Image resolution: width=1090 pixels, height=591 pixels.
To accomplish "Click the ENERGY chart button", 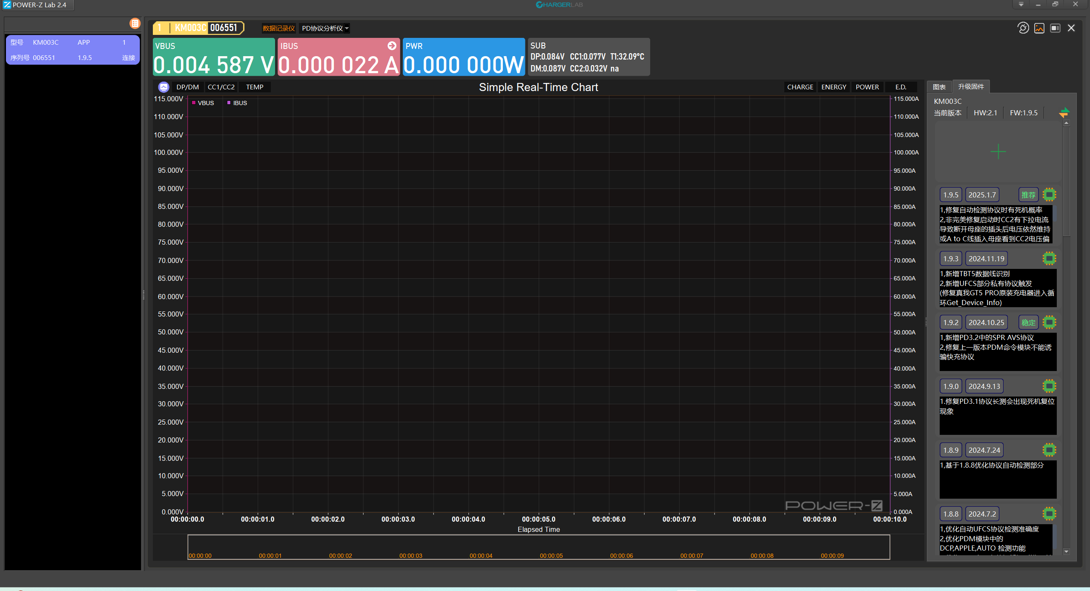I will pyautogui.click(x=833, y=87).
